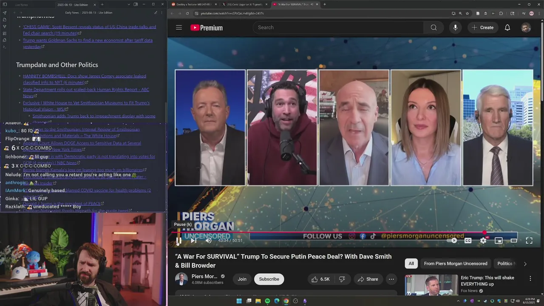Go to YouTube Premium home logo
The height and width of the screenshot is (306, 544).
tap(207, 28)
